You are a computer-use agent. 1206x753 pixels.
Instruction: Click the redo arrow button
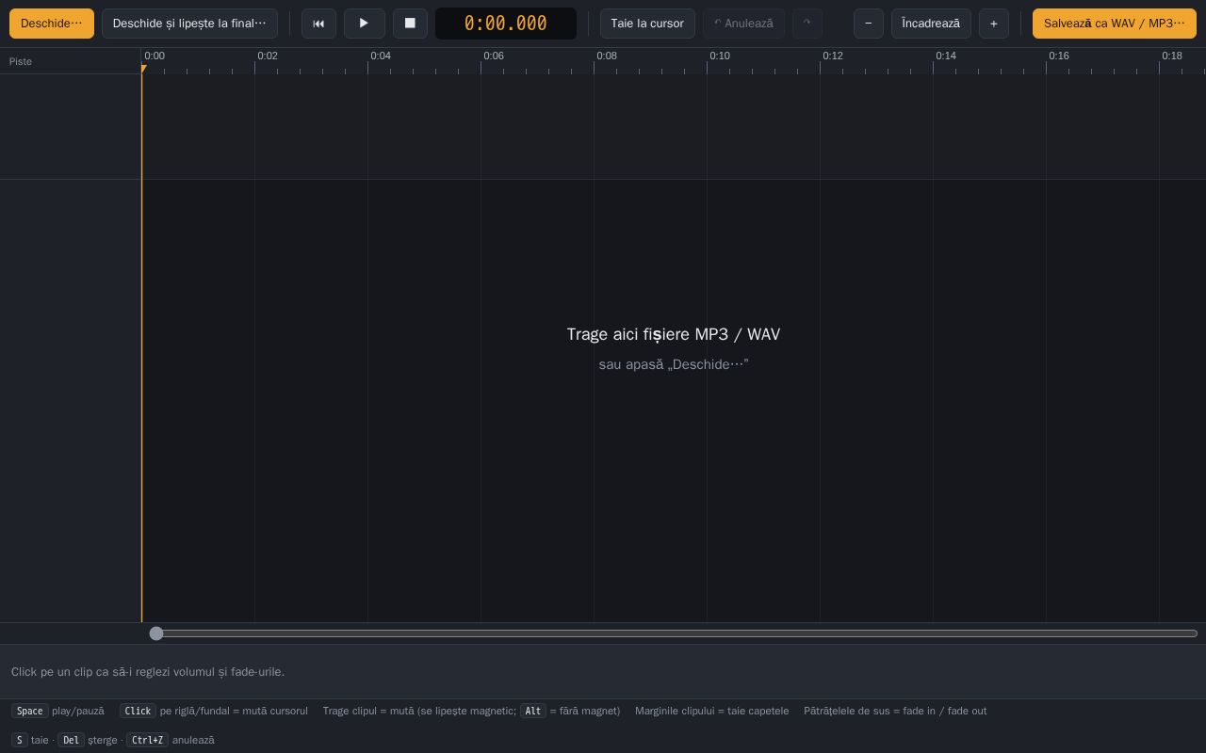[x=807, y=24]
